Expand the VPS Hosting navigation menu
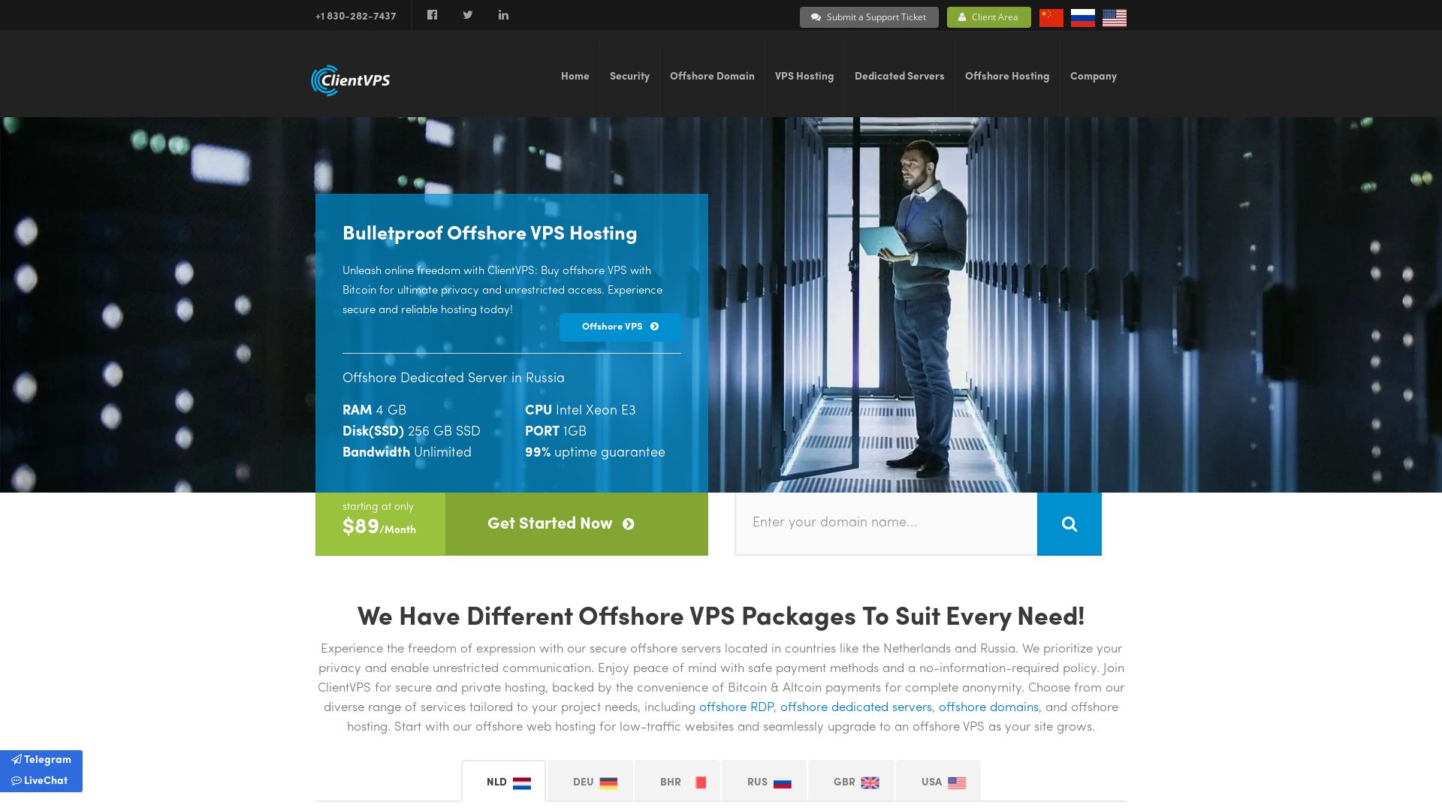Screen dimensions: 1442x811 point(804,75)
